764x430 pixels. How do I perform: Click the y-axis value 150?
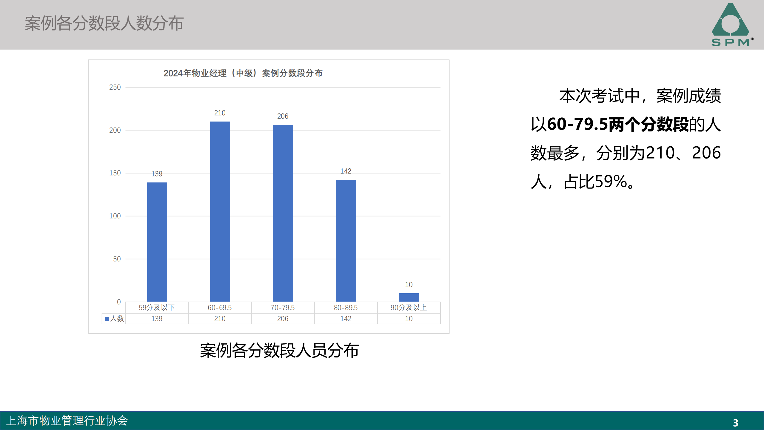point(115,173)
